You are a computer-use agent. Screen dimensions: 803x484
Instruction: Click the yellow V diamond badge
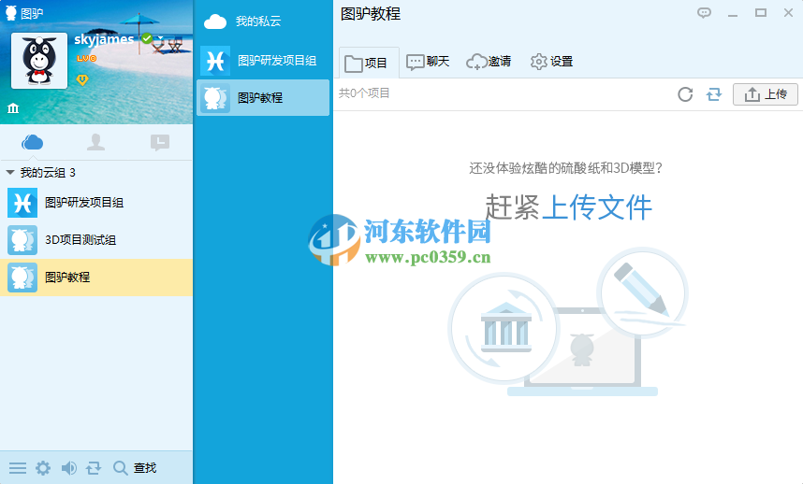(x=82, y=79)
